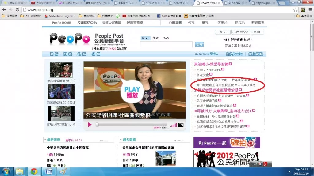Go back with the browser back arrow
Image resolution: width=314 pixels, height=176 pixels.
[4, 9]
